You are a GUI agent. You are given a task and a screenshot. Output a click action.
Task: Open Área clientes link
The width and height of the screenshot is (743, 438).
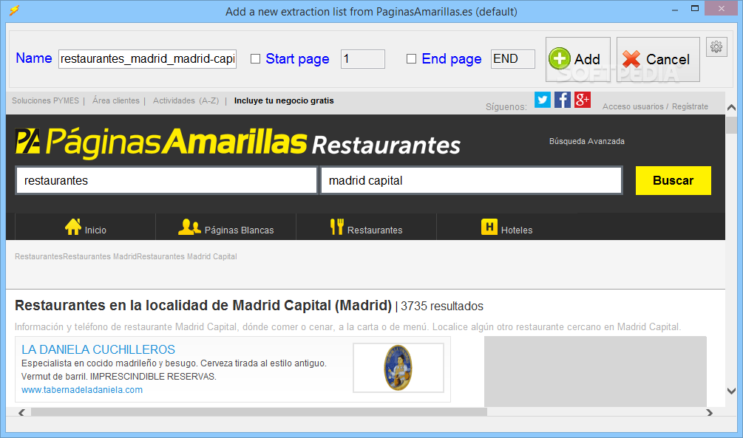116,100
